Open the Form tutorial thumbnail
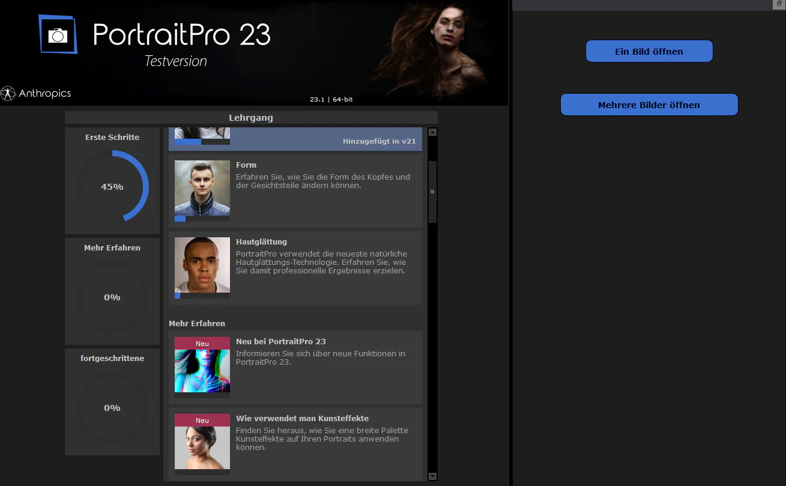Image resolution: width=786 pixels, height=486 pixels. 202,188
